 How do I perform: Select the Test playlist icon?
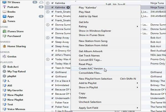4,104
